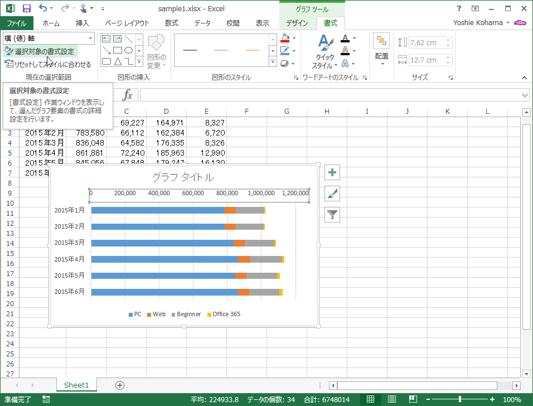This screenshot has height=406, width=533.
Task: Switch to the デザイン chart tools tab
Action: pos(297,23)
